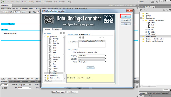Collapse all filters icon beside All Filters
Image resolution: width=171 pixels, height=97 pixels.
click(64, 33)
